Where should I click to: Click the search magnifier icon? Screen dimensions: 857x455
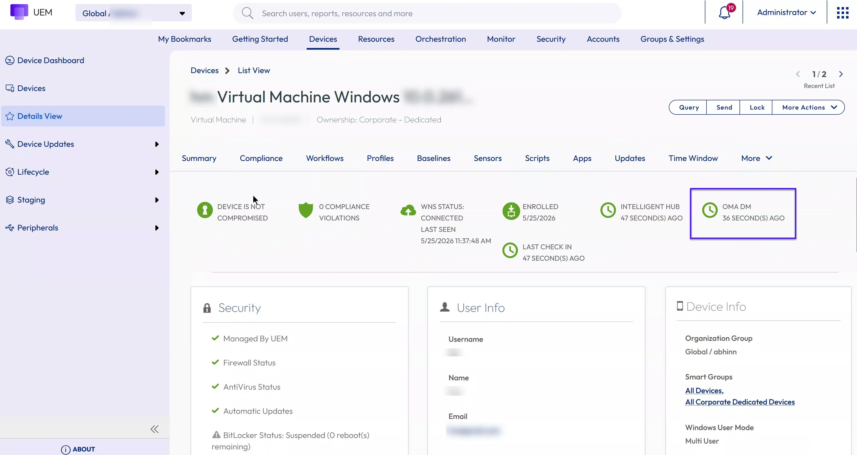point(247,13)
